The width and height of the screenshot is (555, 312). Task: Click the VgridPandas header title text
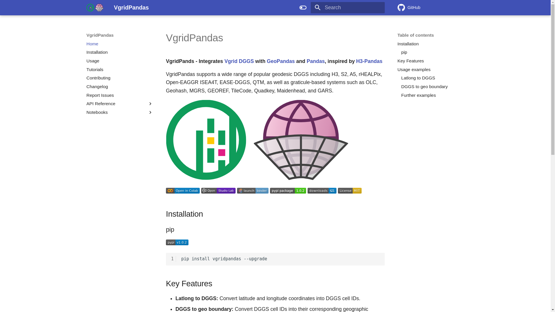pos(131,8)
